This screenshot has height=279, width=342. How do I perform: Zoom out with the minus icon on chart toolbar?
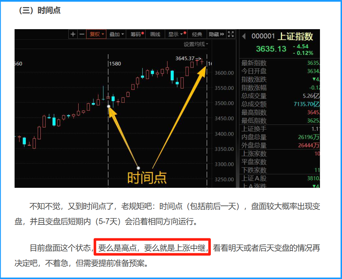(x=82, y=34)
